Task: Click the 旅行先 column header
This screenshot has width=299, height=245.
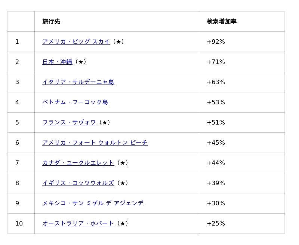Action: (51, 22)
